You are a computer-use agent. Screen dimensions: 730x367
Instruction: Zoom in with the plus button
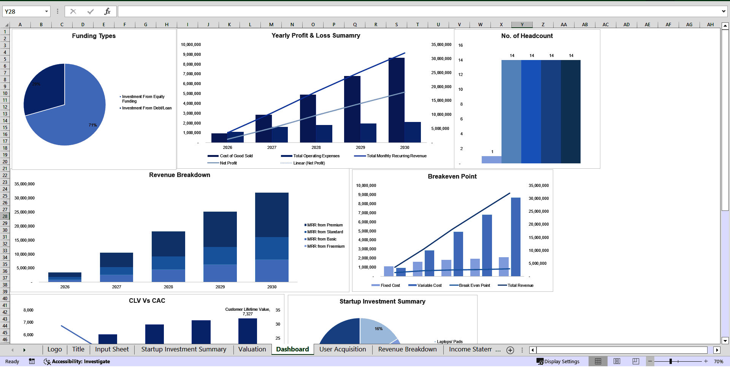(x=706, y=361)
